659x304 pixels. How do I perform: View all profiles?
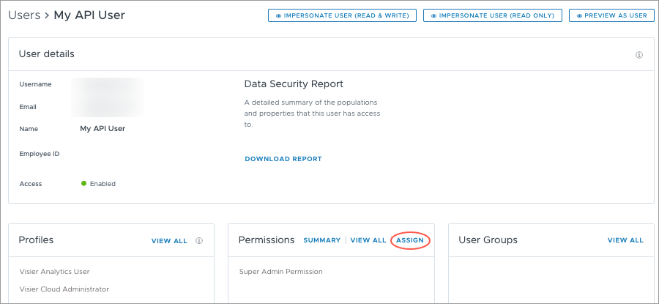pyautogui.click(x=169, y=240)
